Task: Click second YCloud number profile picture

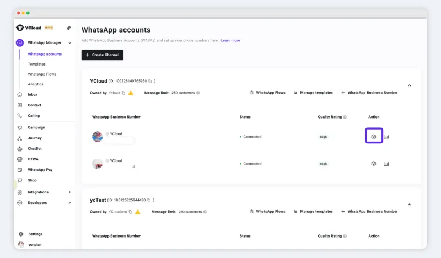Action: [98, 164]
